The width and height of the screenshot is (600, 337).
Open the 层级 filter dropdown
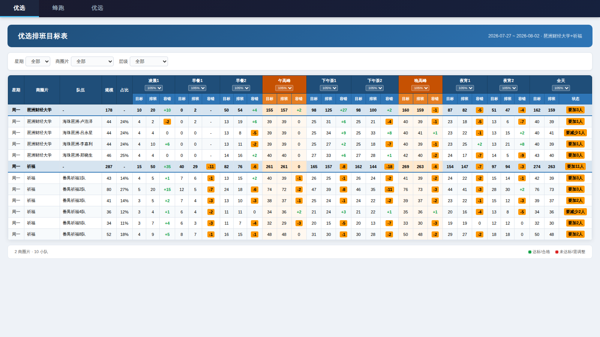click(x=149, y=61)
